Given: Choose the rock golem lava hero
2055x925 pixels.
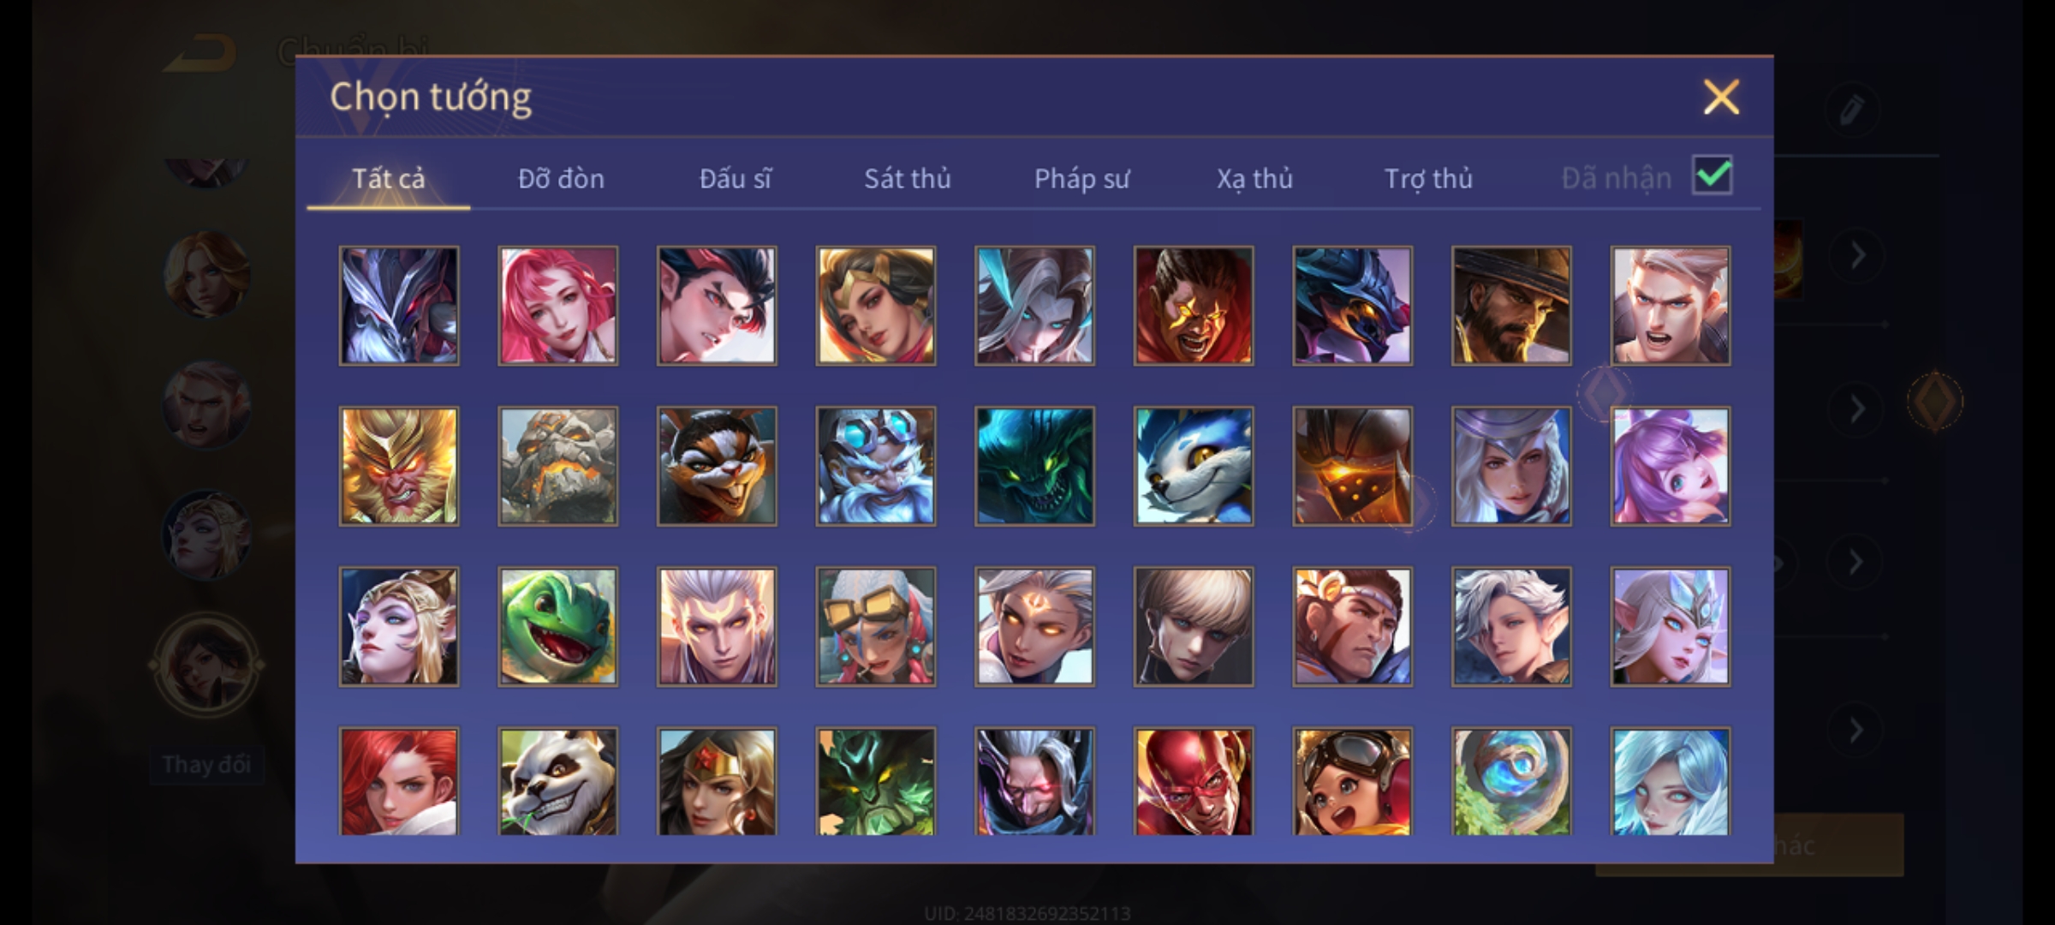Looking at the screenshot, I should (557, 466).
